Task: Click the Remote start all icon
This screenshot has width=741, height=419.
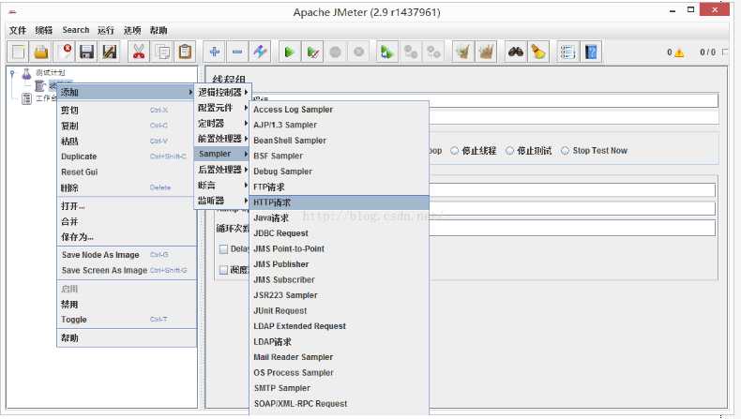Action: tap(387, 52)
